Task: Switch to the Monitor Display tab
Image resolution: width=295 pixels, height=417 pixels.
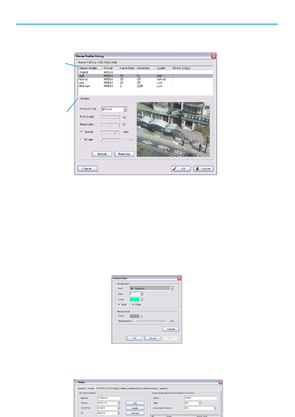Action: tap(150, 389)
